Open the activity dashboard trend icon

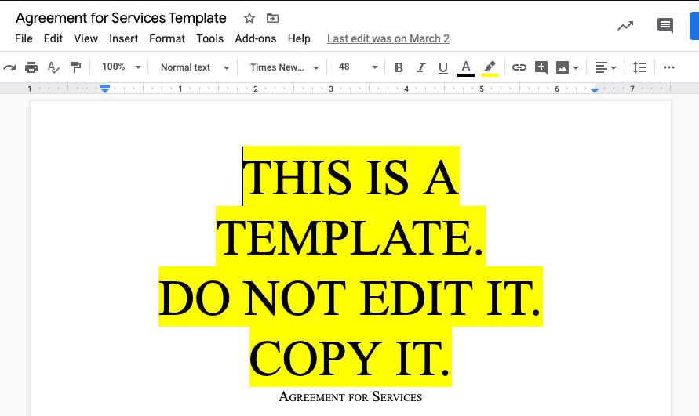[x=625, y=26]
